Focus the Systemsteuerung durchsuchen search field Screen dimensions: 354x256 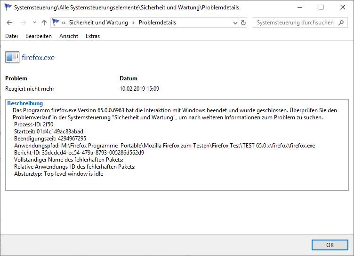(x=294, y=23)
